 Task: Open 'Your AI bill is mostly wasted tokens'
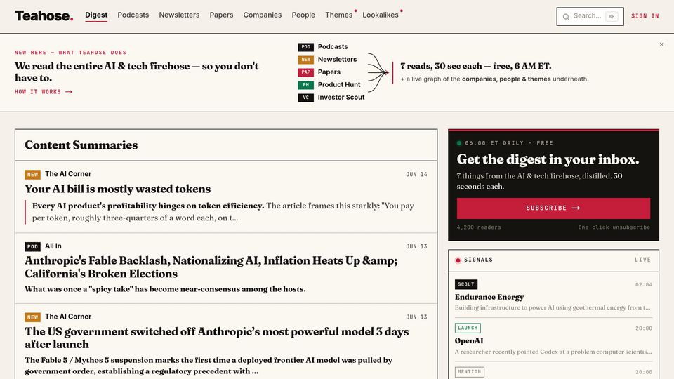click(x=118, y=189)
